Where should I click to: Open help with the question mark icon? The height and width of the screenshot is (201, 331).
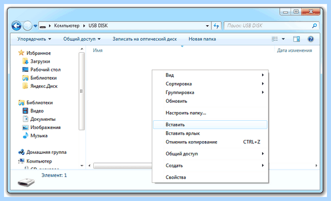(x=311, y=39)
